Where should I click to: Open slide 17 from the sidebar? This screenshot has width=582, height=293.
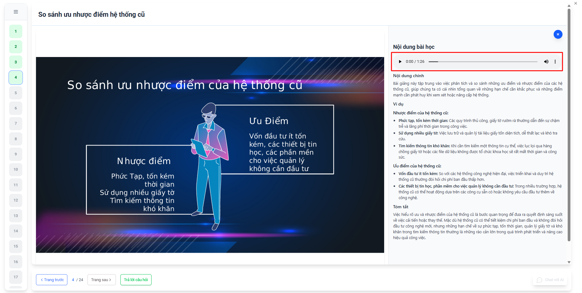pyautogui.click(x=16, y=277)
